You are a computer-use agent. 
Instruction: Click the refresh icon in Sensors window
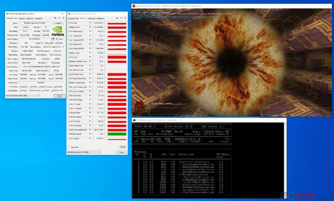pyautogui.click(x=121, y=18)
